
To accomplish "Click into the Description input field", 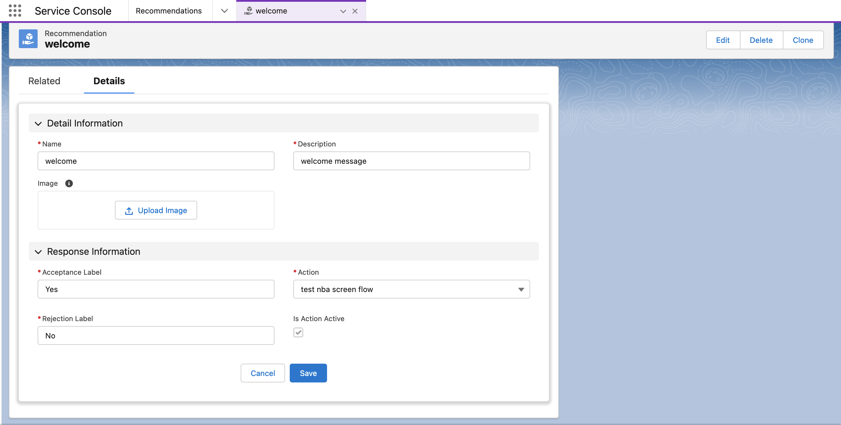I will [411, 161].
